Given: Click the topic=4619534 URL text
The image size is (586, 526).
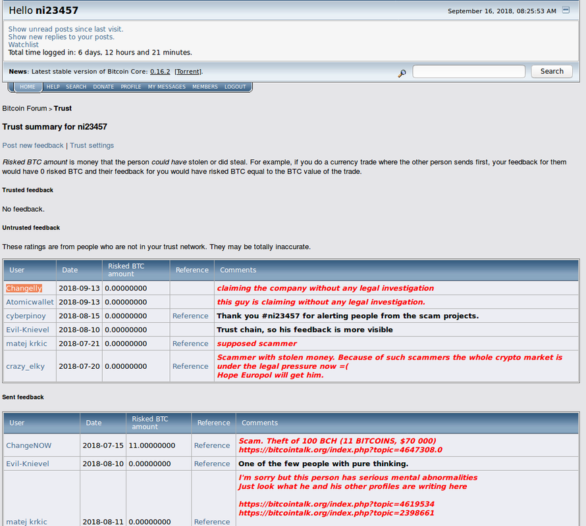Looking at the screenshot, I should coord(336,504).
